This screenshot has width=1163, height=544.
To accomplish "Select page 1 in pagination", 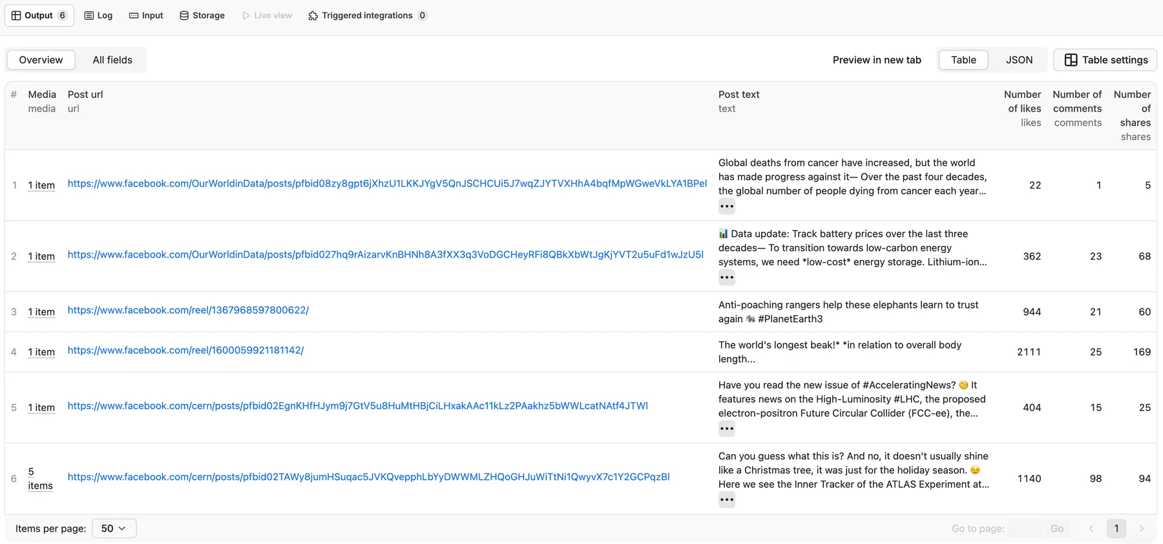I will (x=1116, y=529).
